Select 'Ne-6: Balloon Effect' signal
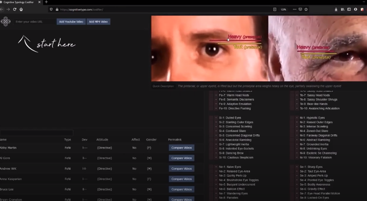The height and width of the screenshot is (201, 367). 232,189
